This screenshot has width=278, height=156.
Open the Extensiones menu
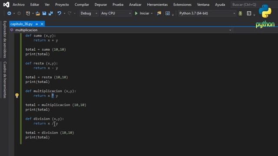click(x=182, y=5)
